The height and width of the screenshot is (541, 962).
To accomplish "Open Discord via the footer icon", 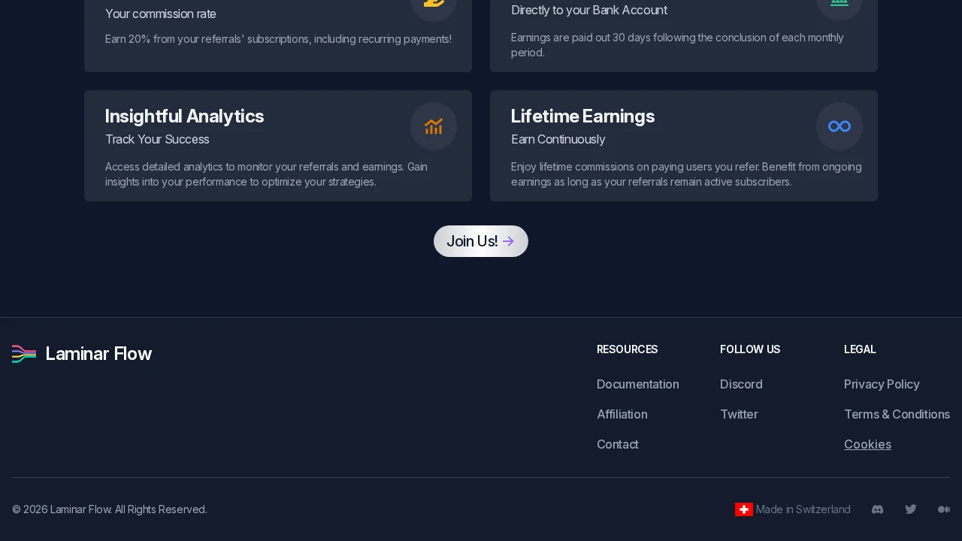I will tap(877, 509).
